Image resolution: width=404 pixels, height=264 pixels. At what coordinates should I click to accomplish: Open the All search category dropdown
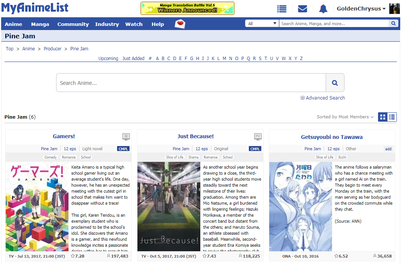(262, 24)
